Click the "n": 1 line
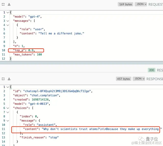163x146 pixels. pos(19,46)
